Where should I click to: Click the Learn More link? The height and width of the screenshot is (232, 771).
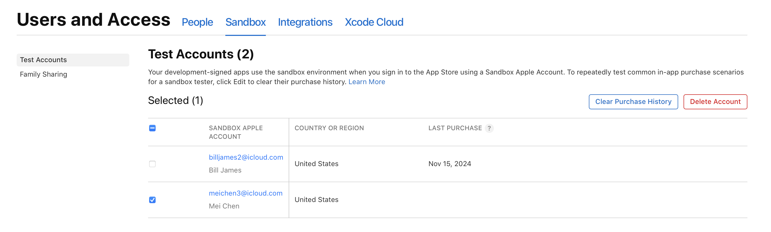(366, 82)
